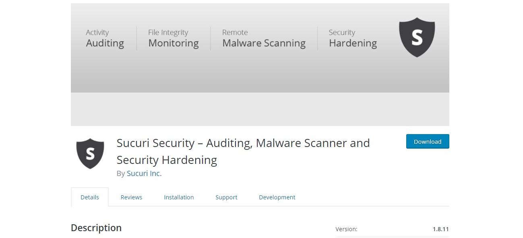
Task: Click the gray plugin banner image
Action: click(x=260, y=64)
